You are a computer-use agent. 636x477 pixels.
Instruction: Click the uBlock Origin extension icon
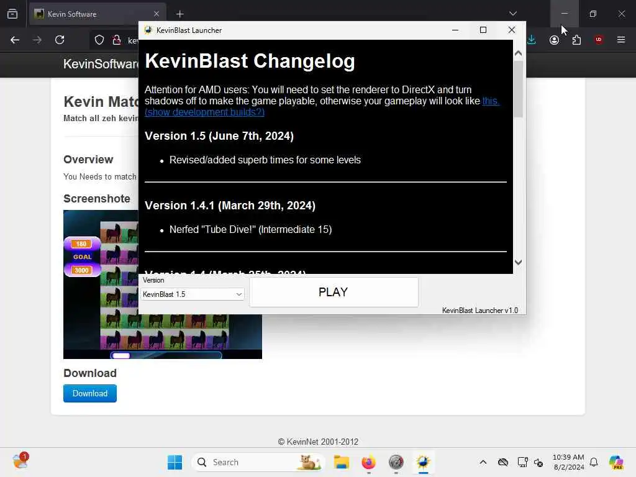(x=599, y=40)
